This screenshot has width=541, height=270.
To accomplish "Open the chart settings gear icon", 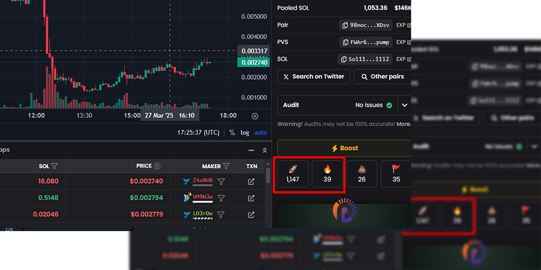I will coord(255,116).
